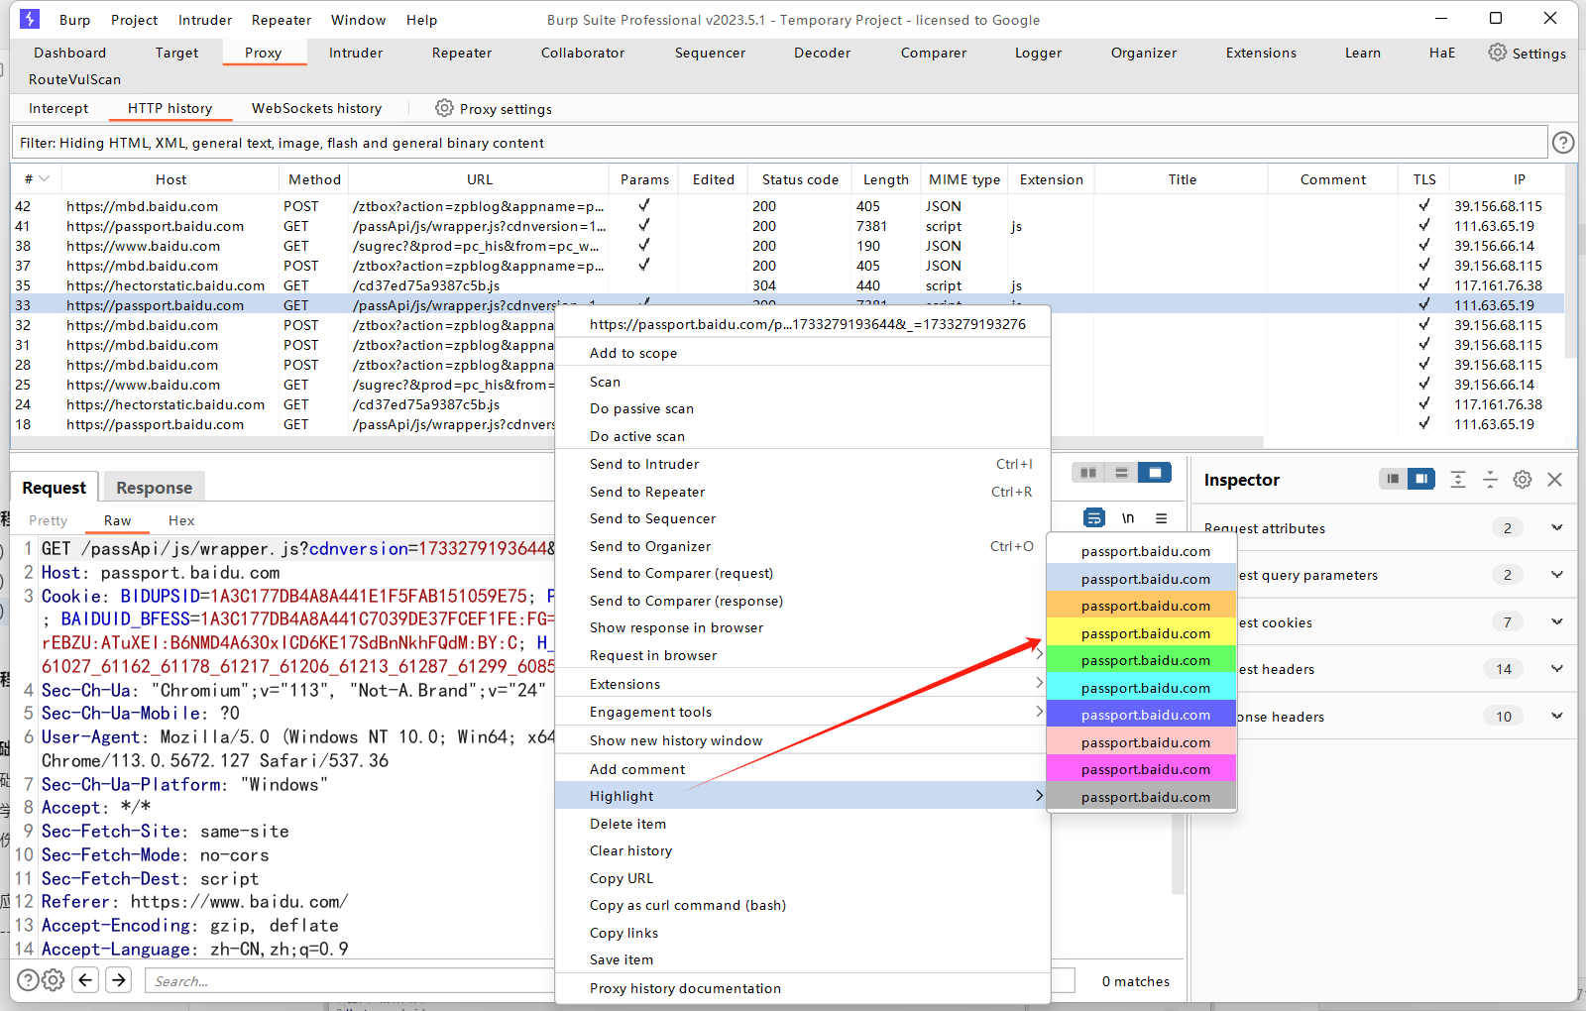Sort history by Status code column
Image resolution: width=1586 pixels, height=1011 pixels.
pyautogui.click(x=800, y=179)
